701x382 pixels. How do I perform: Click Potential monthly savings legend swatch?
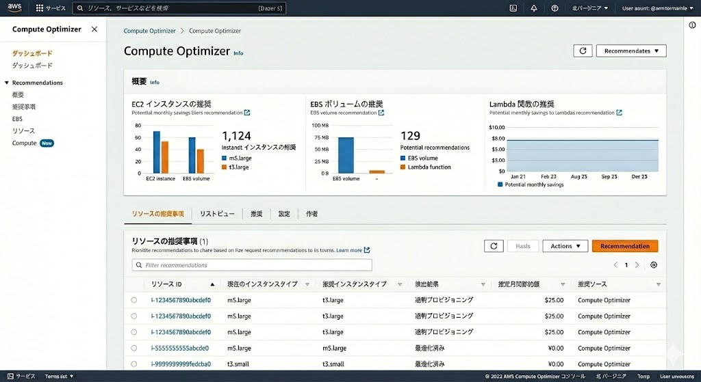(x=500, y=185)
